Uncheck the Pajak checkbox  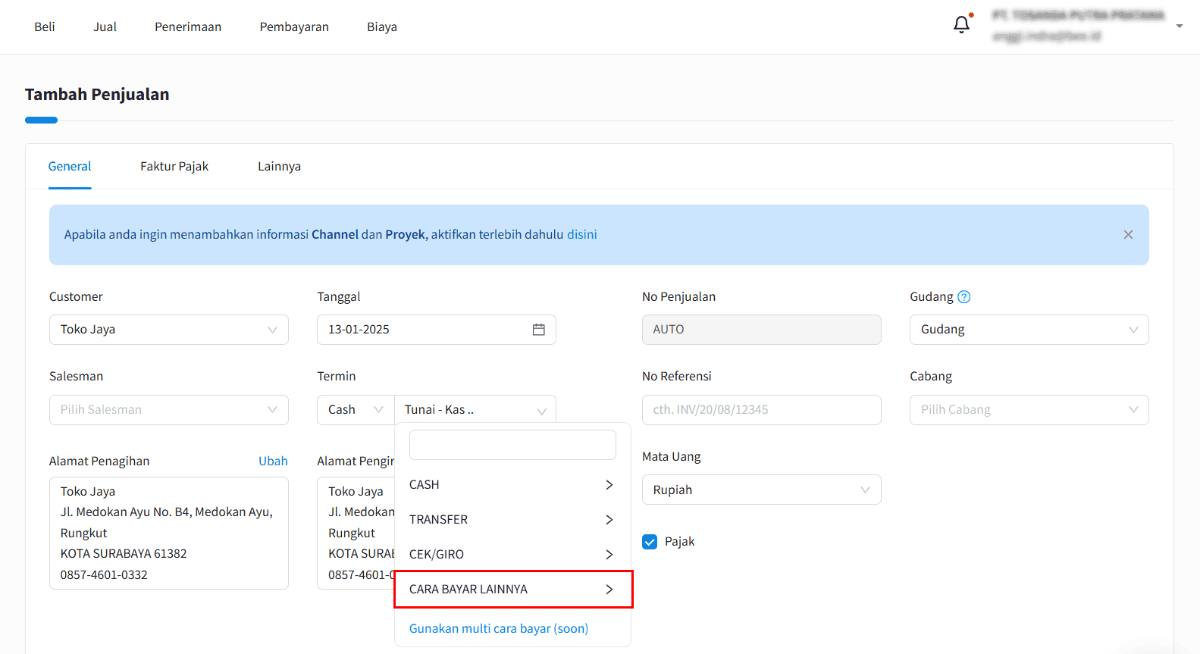(x=650, y=542)
